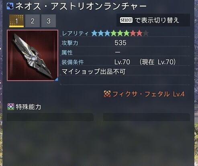Select the weapon thumbnail image

33,55
